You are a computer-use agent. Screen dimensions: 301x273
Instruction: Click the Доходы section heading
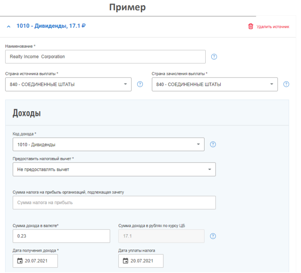click(27, 113)
